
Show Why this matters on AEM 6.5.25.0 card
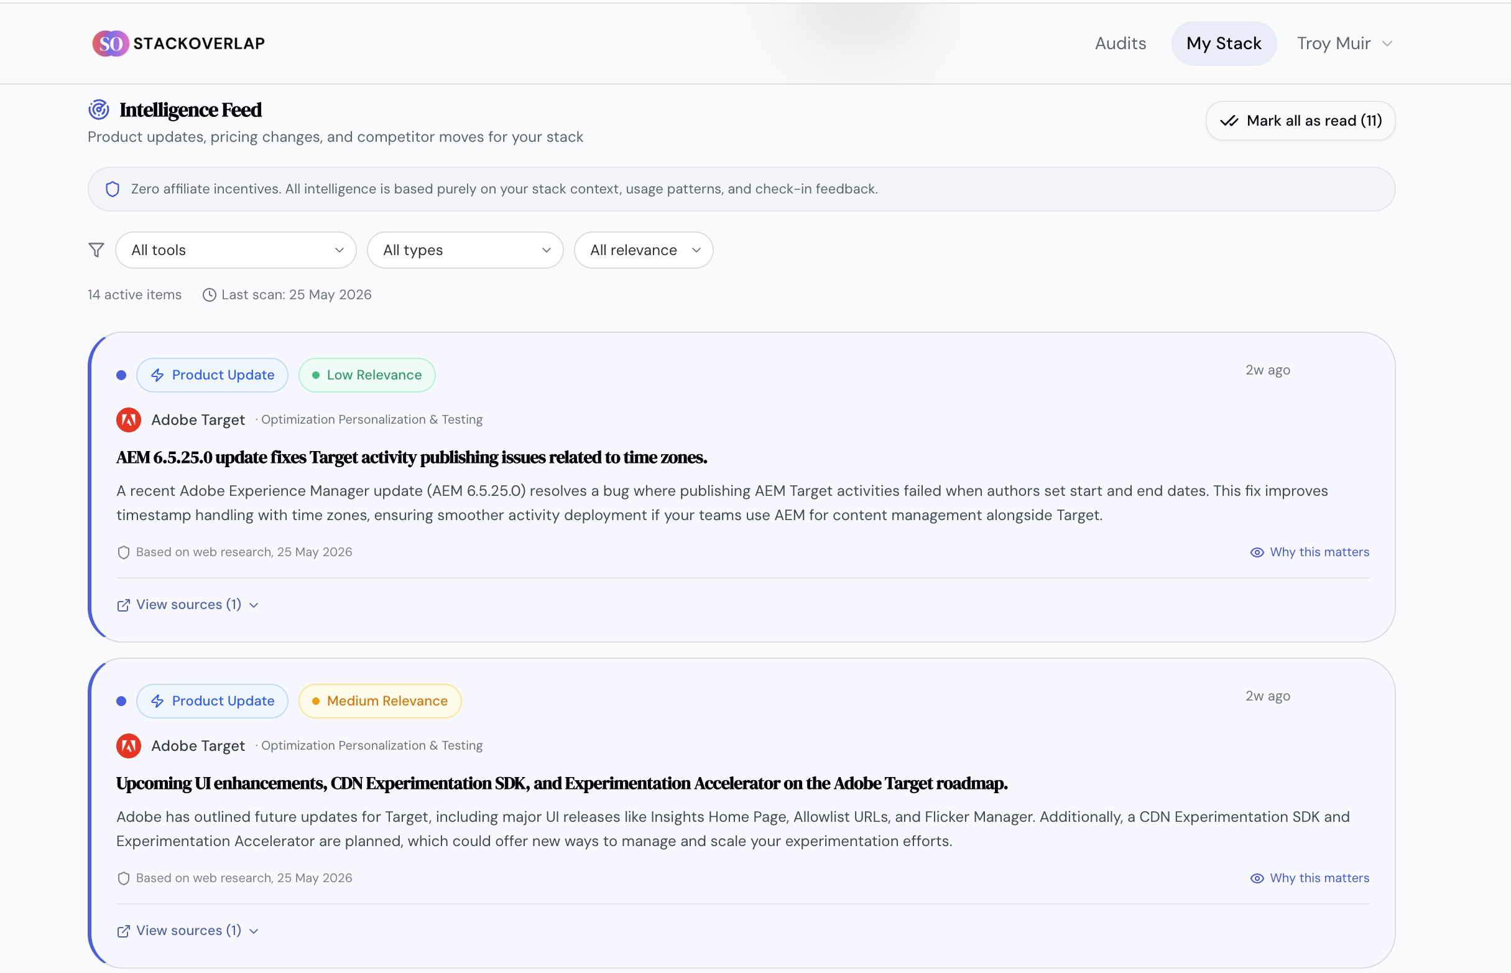coord(1310,552)
